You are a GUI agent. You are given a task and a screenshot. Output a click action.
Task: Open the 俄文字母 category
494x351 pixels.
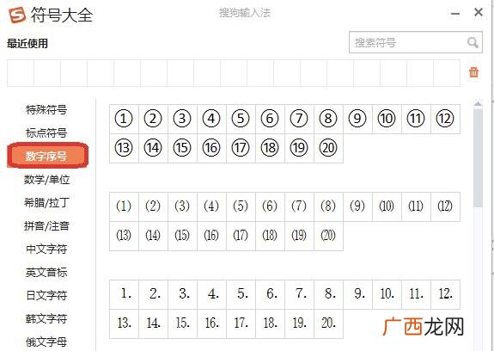coord(46,342)
